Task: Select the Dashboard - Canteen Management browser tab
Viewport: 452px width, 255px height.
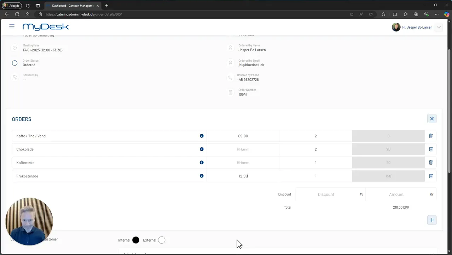Action: 73,6
